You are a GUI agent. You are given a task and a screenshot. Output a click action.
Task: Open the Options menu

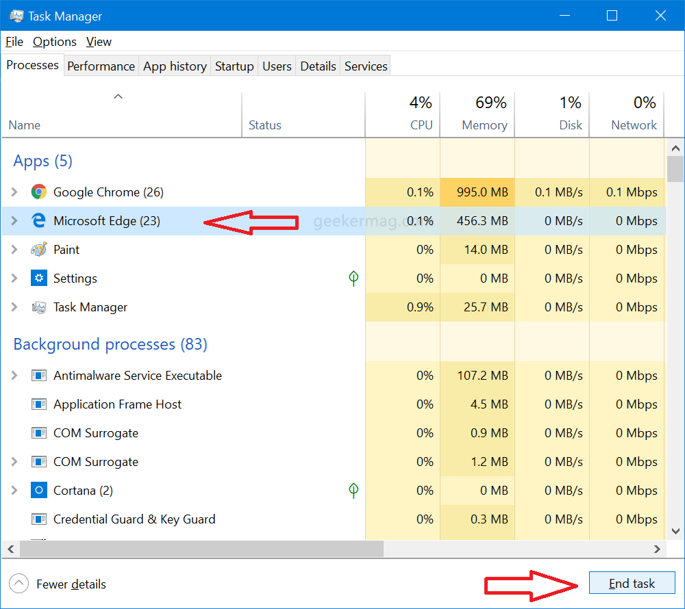55,42
